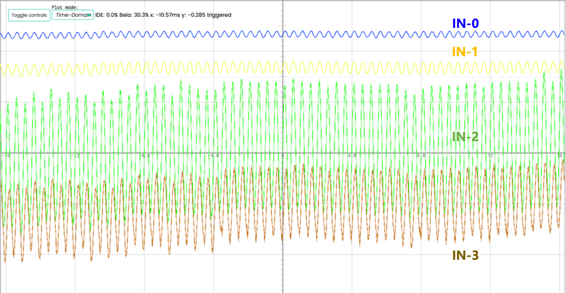
Task: Click the 12 tick on the time axis
Action: click(x=490, y=156)
